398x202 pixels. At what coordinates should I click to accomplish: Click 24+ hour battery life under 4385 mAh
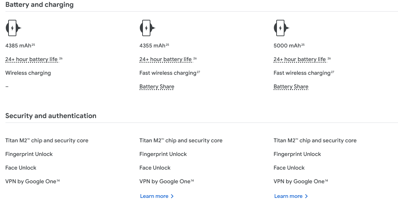(x=31, y=59)
